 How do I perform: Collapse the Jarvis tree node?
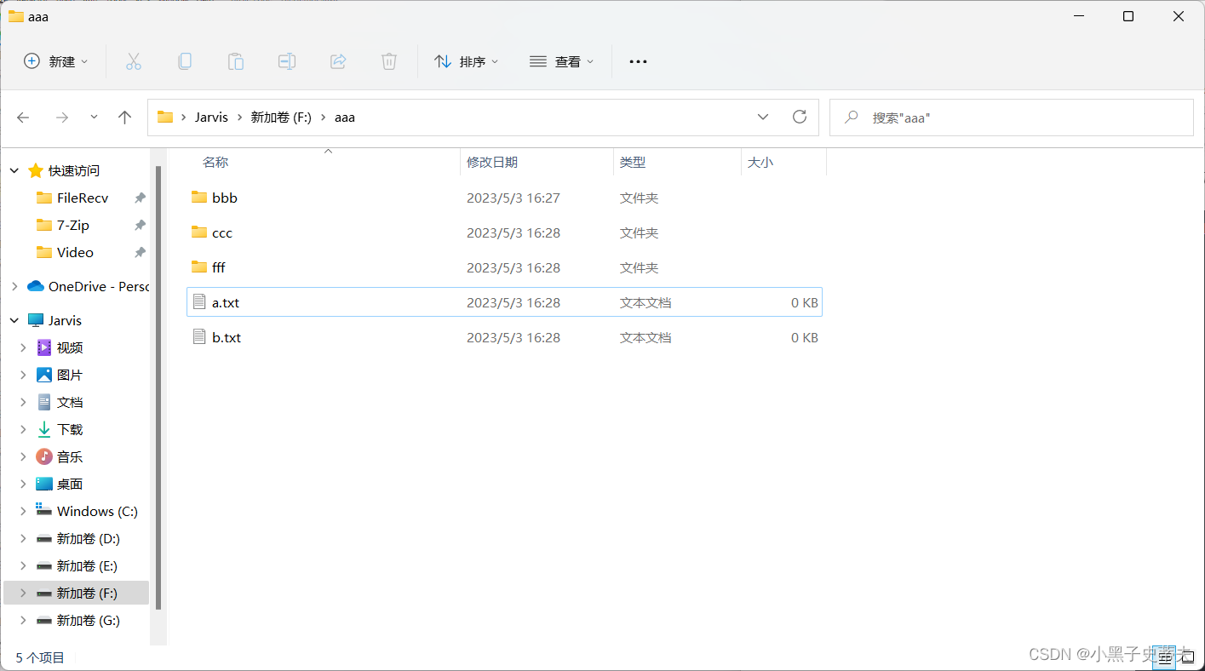pyautogui.click(x=14, y=320)
